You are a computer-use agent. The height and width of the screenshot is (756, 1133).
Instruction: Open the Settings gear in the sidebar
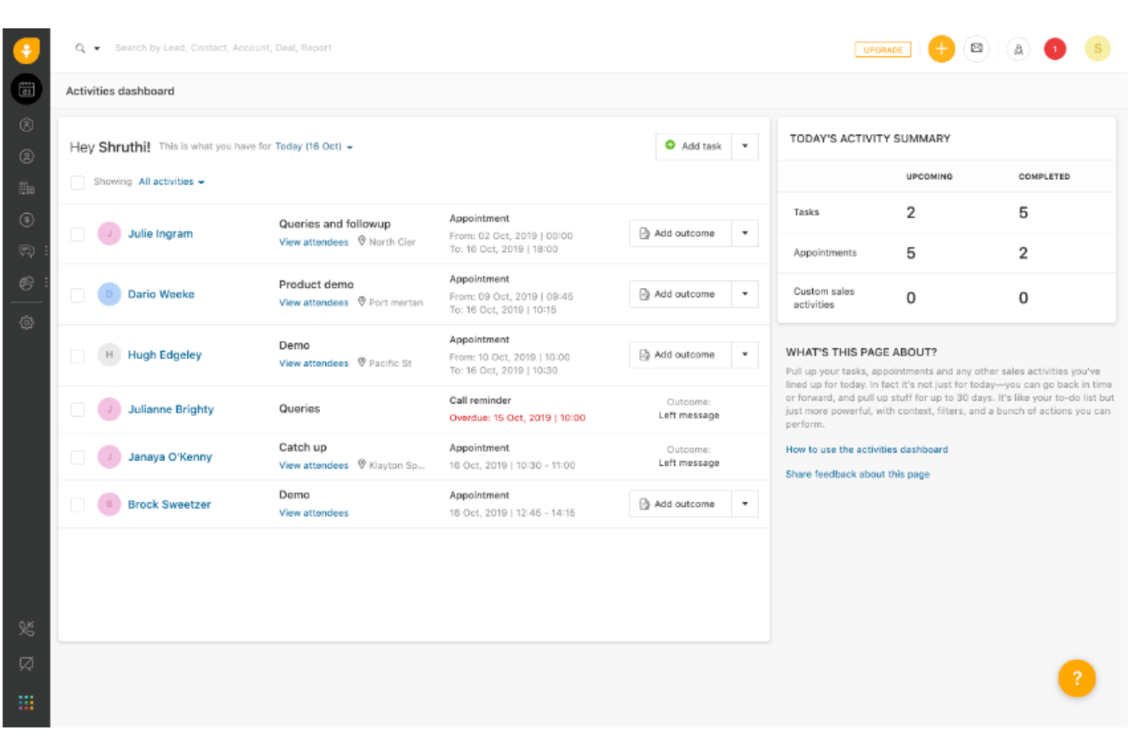point(27,322)
